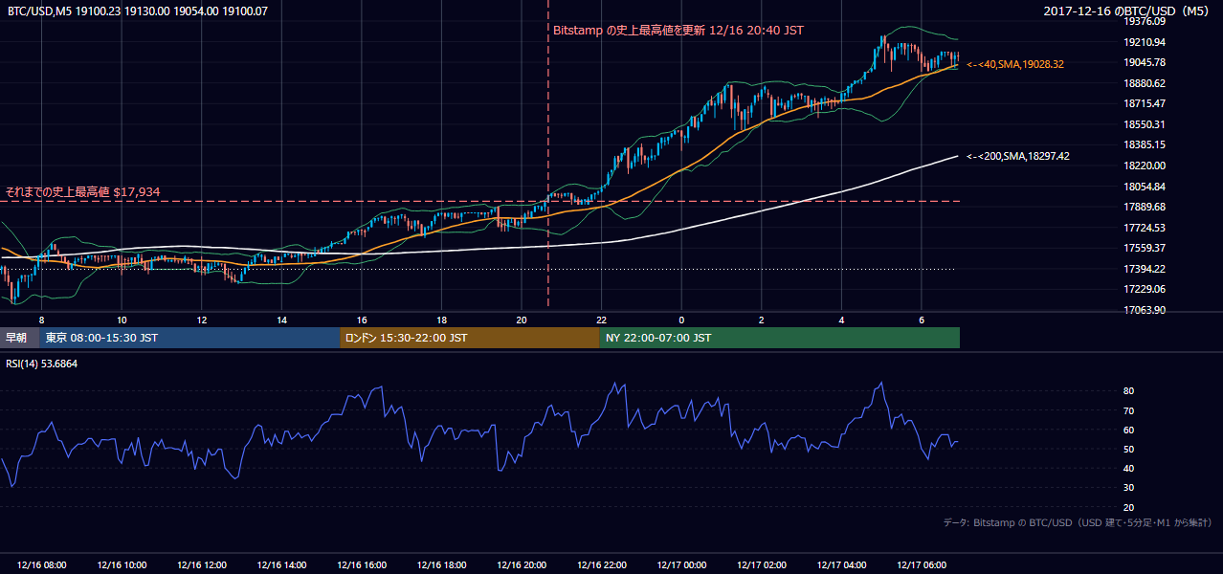1223x574 pixels.
Task: Click the 'ロンドン 15:30-22:00 JST' session bar
Action: tap(470, 338)
